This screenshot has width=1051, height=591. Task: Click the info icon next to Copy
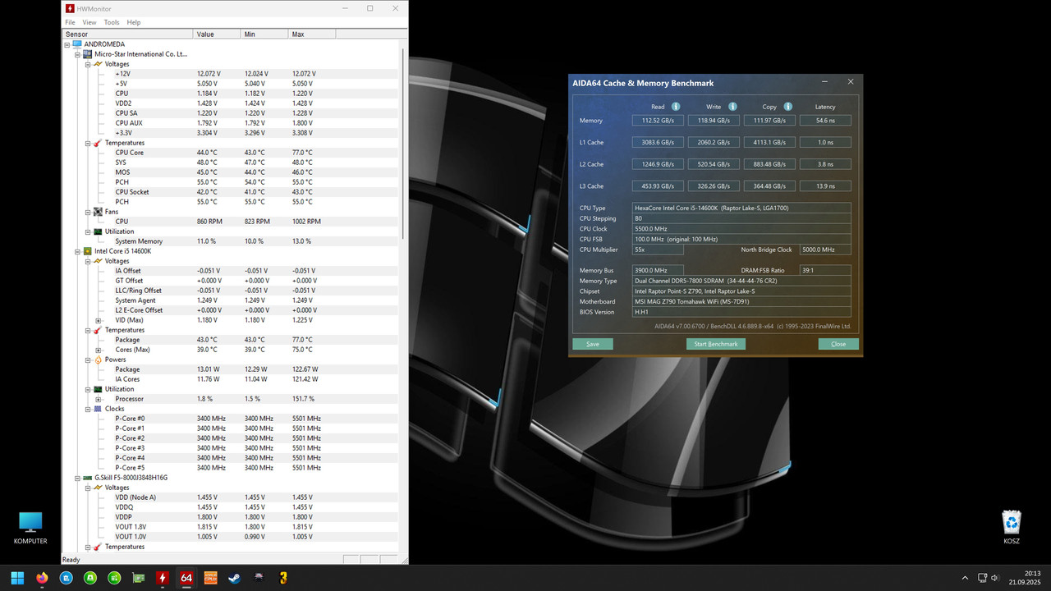[x=787, y=107]
